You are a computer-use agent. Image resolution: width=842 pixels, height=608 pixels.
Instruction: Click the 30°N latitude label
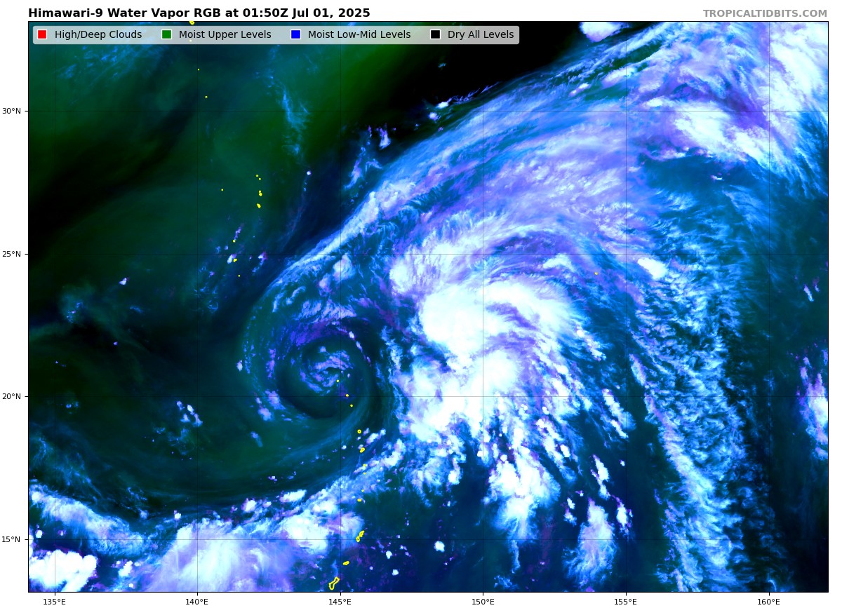coord(12,111)
